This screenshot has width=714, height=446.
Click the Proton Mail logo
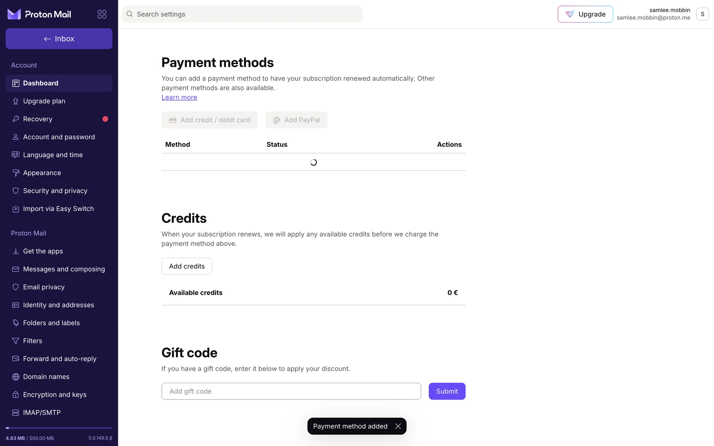click(x=39, y=14)
